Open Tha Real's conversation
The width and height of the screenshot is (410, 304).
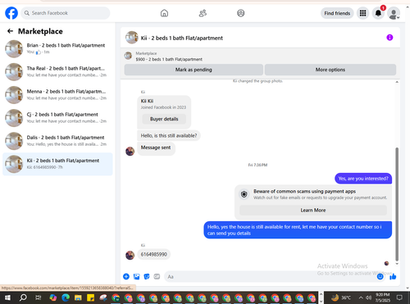pos(57,72)
